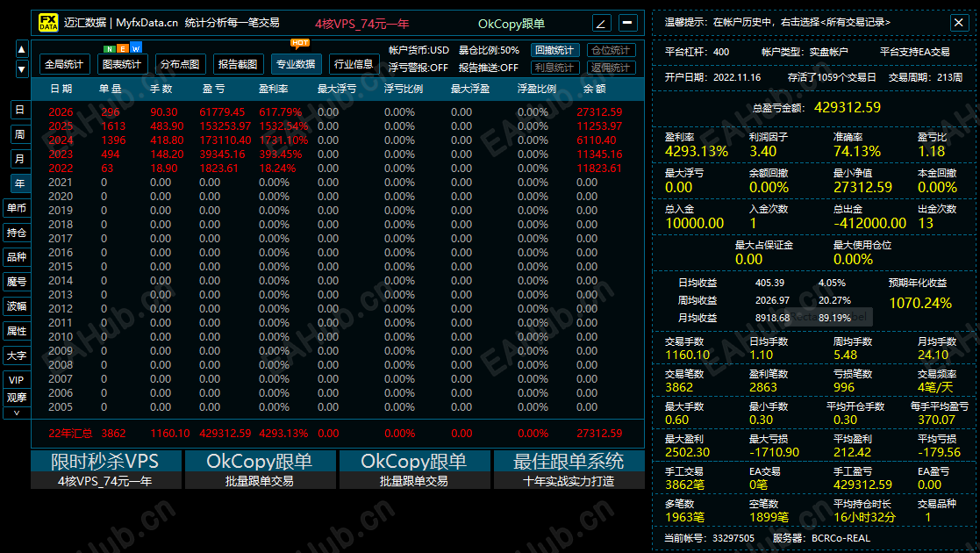Select the 2024 row

(338, 140)
